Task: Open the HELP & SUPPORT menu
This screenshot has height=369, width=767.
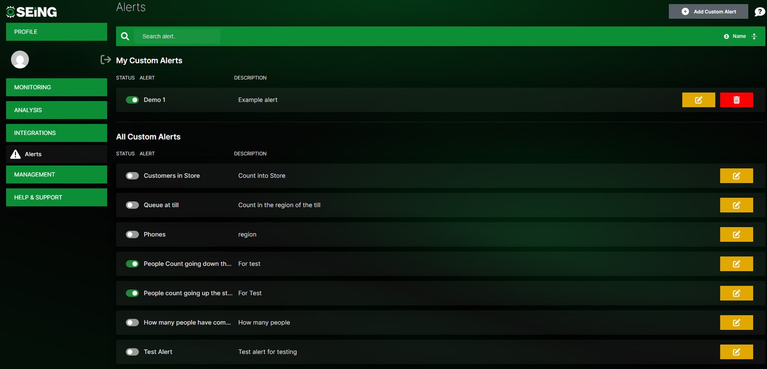Action: click(57, 198)
